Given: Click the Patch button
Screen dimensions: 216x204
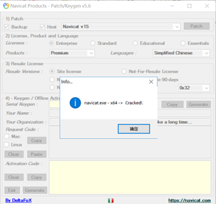Looking at the screenshot, I should coord(197,26).
